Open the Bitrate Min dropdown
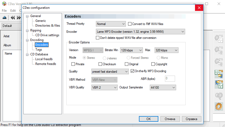The height and width of the screenshot is (127, 225). tap(131, 50)
